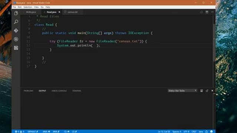Open the Source Control view

pyautogui.click(x=16, y=31)
